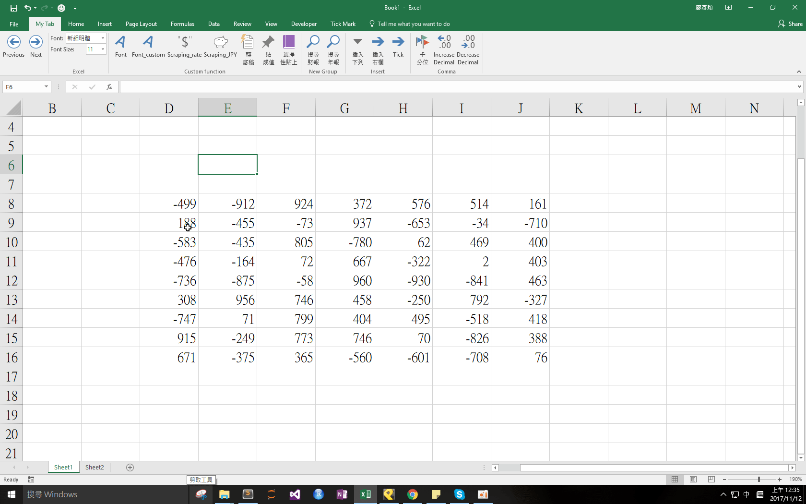The width and height of the screenshot is (806, 504).
Task: Click the Previous arrow icon
Action: (x=14, y=42)
